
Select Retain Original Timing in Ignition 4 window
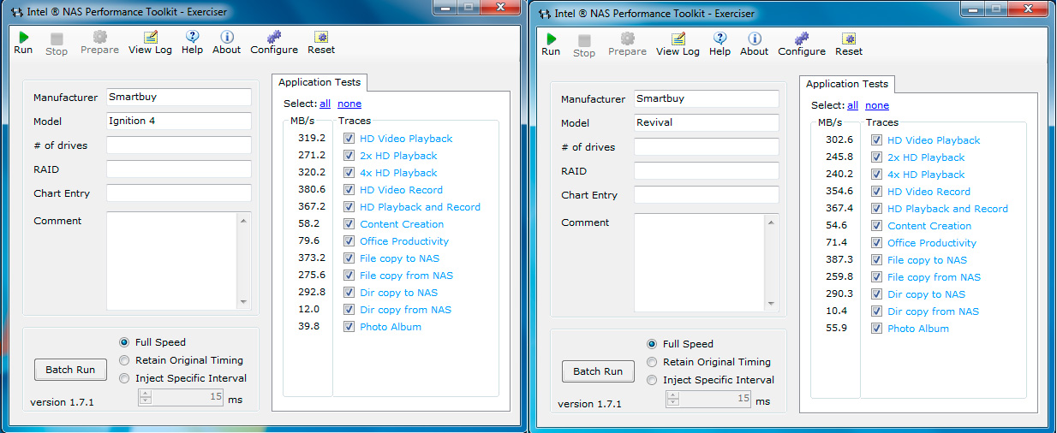pyautogui.click(x=125, y=360)
